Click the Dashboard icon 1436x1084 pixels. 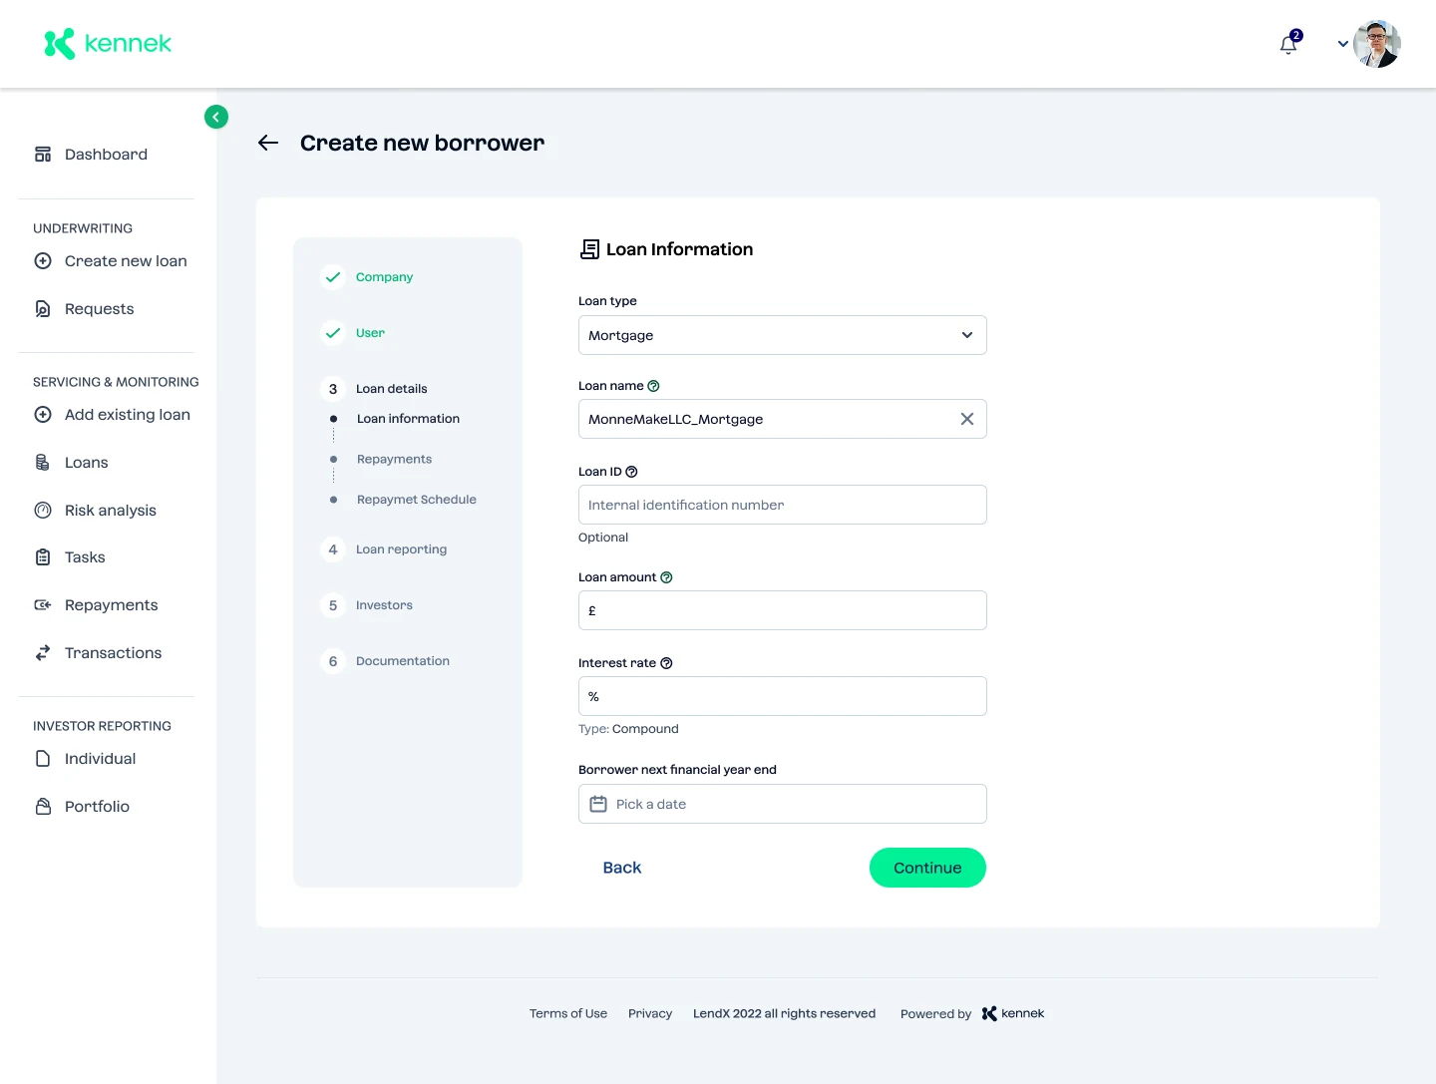pos(43,155)
